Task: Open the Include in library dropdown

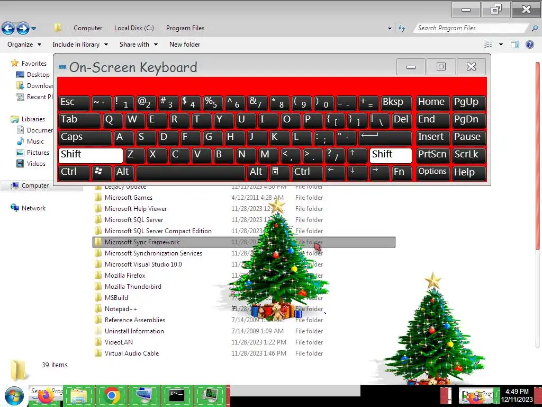Action: point(80,45)
